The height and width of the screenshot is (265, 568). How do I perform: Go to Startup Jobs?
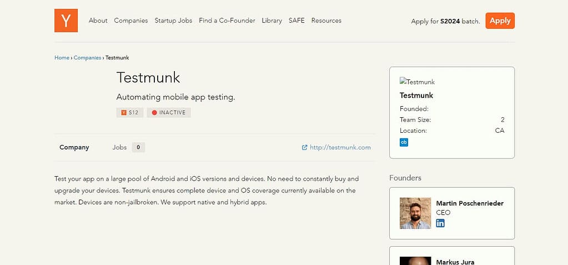pos(174,21)
